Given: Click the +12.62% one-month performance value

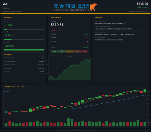Looking at the screenshot, I should (x=9, y=46).
